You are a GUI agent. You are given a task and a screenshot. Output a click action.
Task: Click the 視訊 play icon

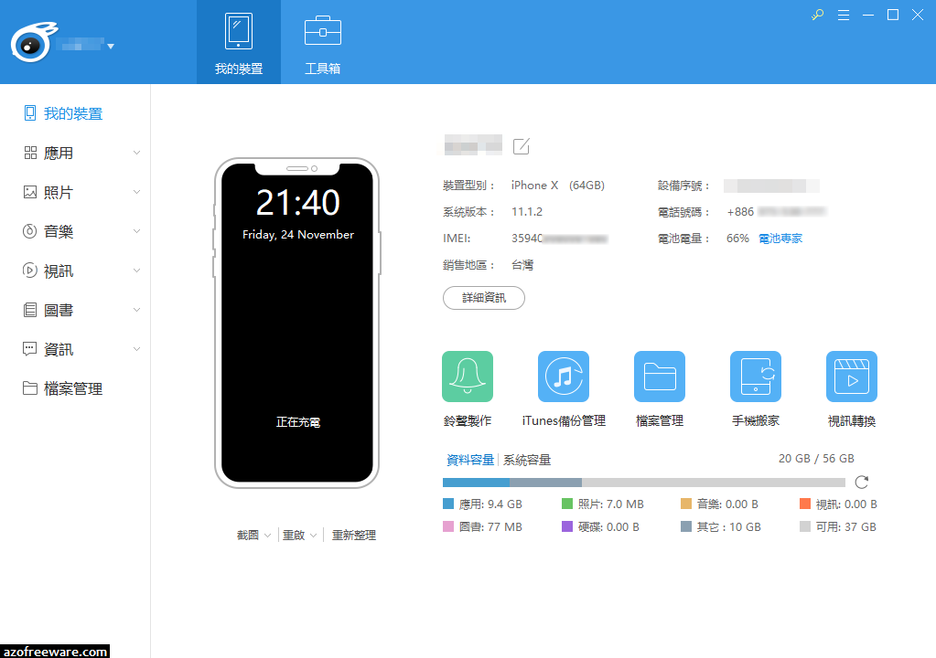[30, 271]
